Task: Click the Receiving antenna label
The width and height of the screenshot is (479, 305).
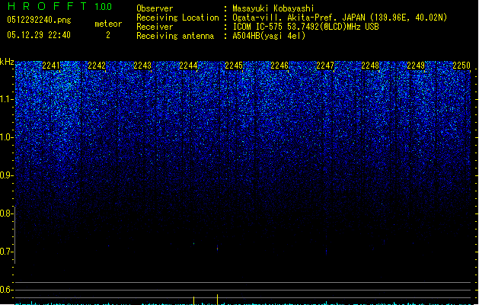Action: pyautogui.click(x=175, y=36)
